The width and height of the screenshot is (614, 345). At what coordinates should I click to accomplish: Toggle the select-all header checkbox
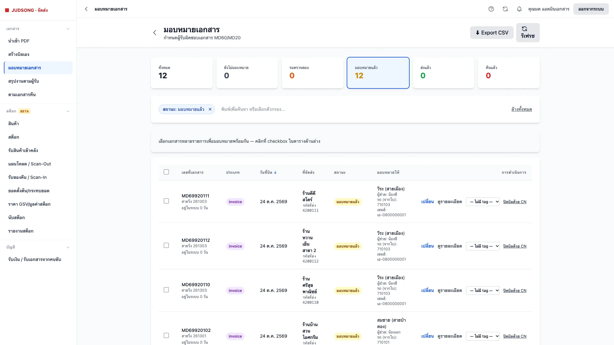click(166, 172)
